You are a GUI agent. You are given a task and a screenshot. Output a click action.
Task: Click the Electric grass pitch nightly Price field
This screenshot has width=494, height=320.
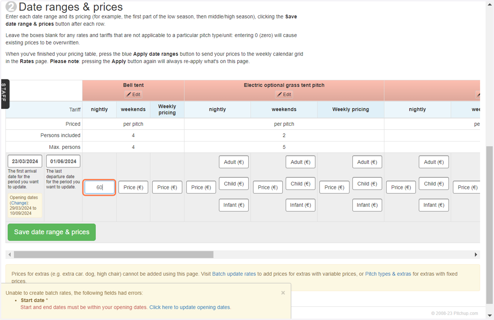click(x=201, y=187)
